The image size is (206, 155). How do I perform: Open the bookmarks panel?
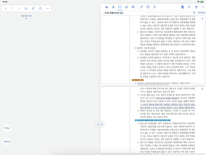(x=196, y=7)
